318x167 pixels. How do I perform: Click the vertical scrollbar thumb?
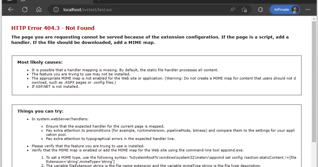tap(314, 80)
